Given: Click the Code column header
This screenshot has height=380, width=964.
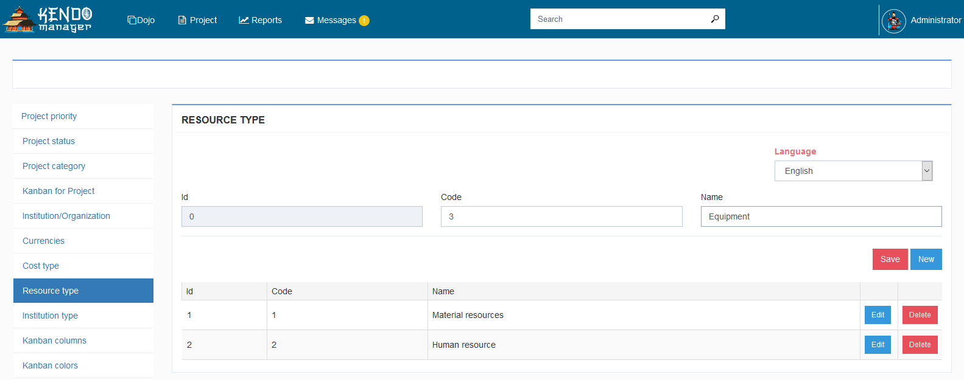Looking at the screenshot, I should pos(347,291).
